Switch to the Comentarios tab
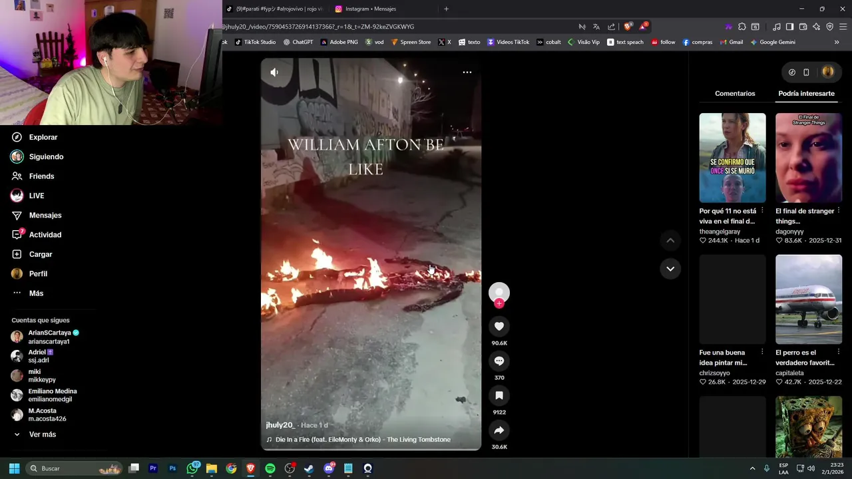The image size is (852, 479). pyautogui.click(x=735, y=94)
